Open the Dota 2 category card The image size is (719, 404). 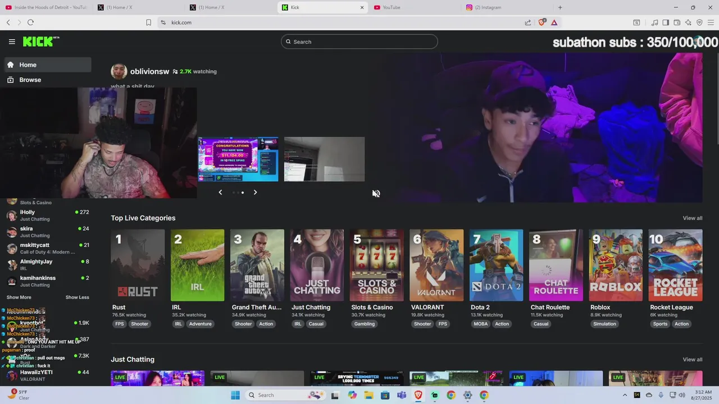[x=497, y=265]
